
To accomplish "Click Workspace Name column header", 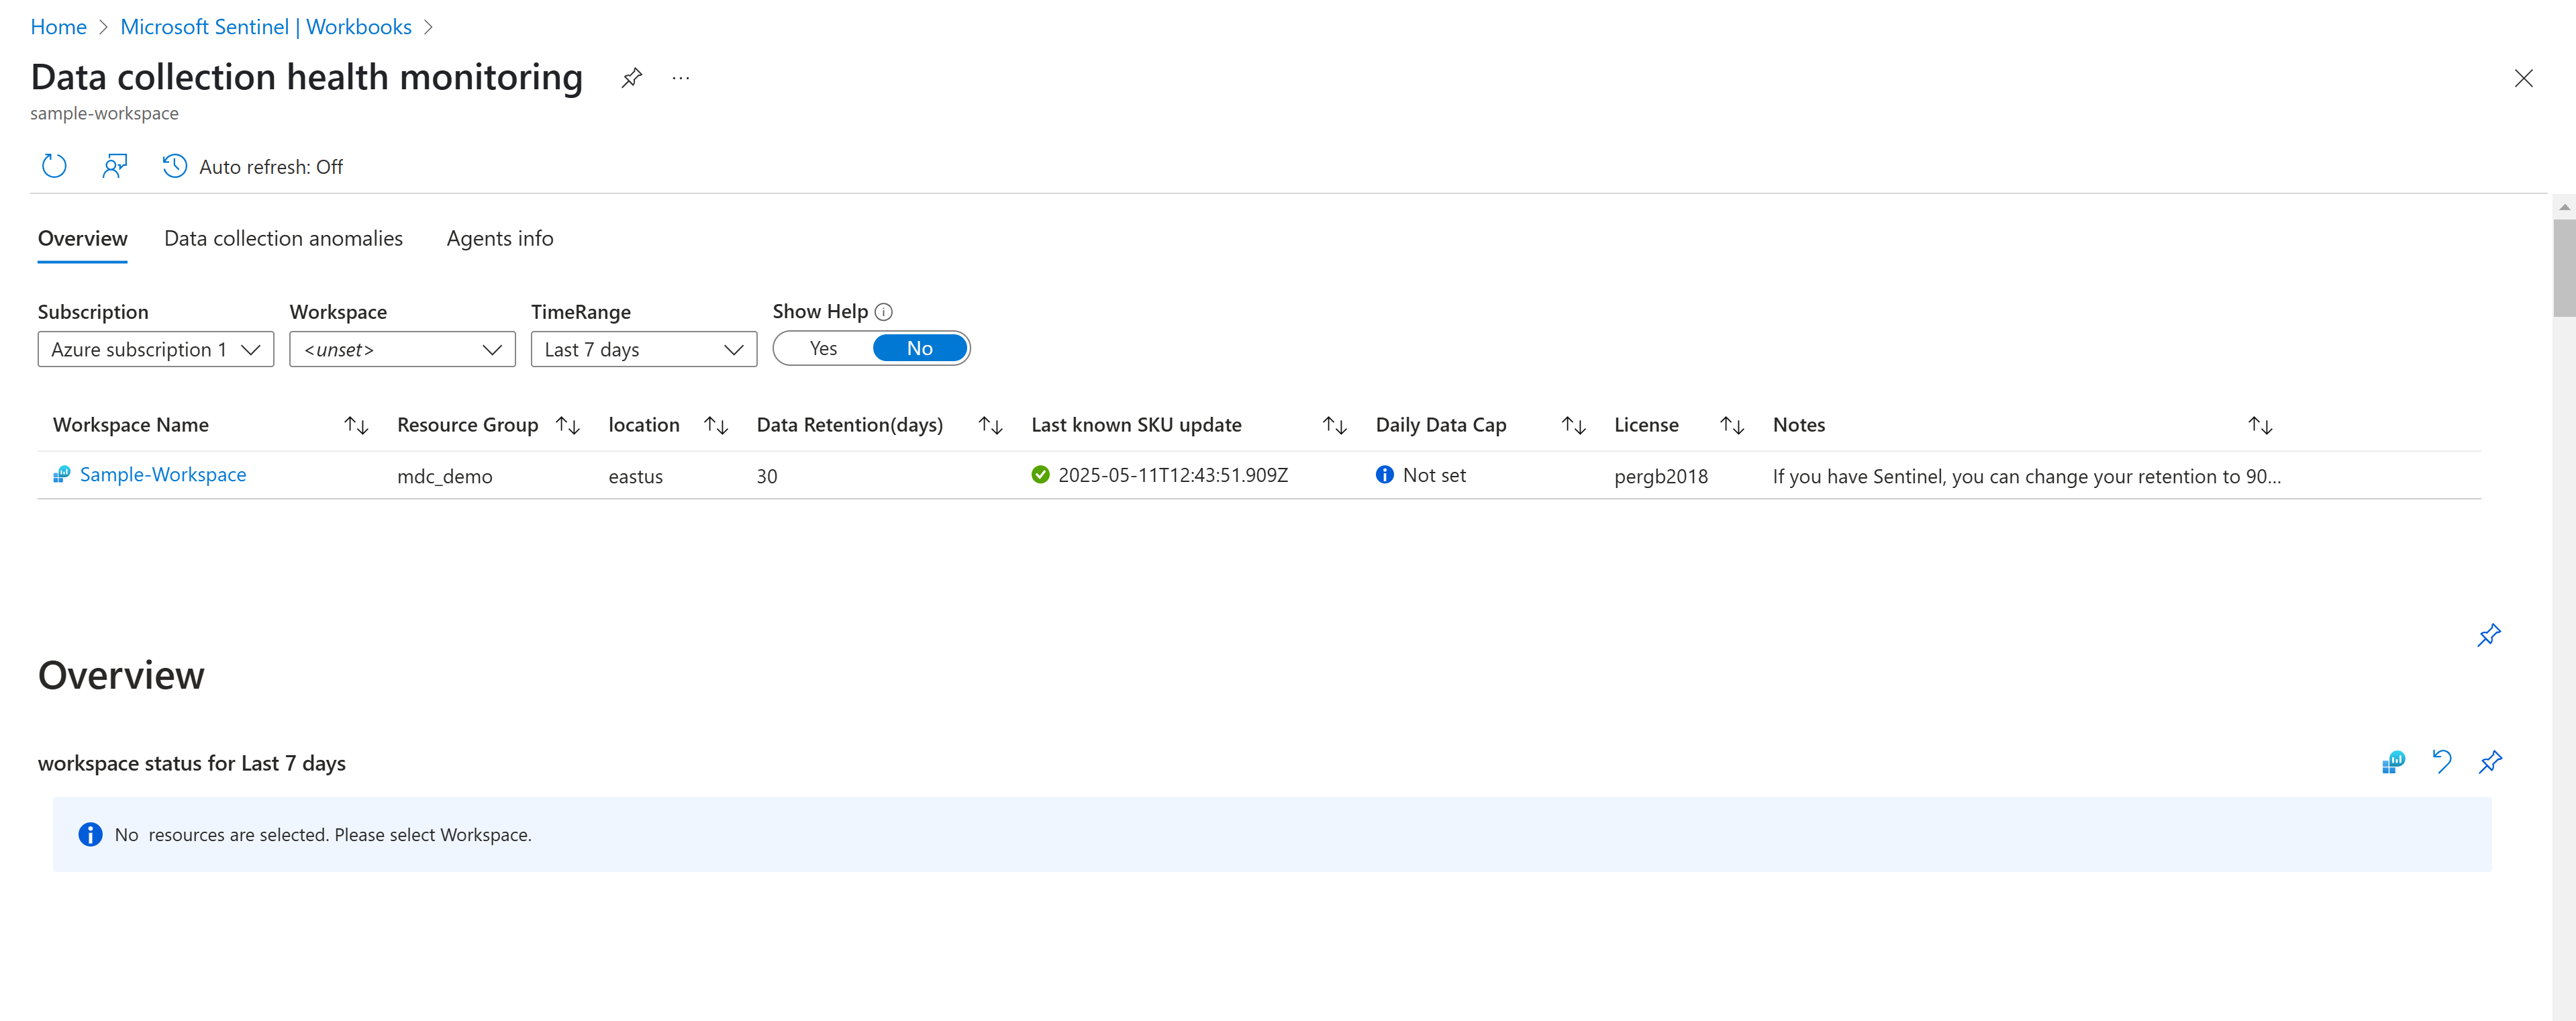I will click(x=131, y=425).
